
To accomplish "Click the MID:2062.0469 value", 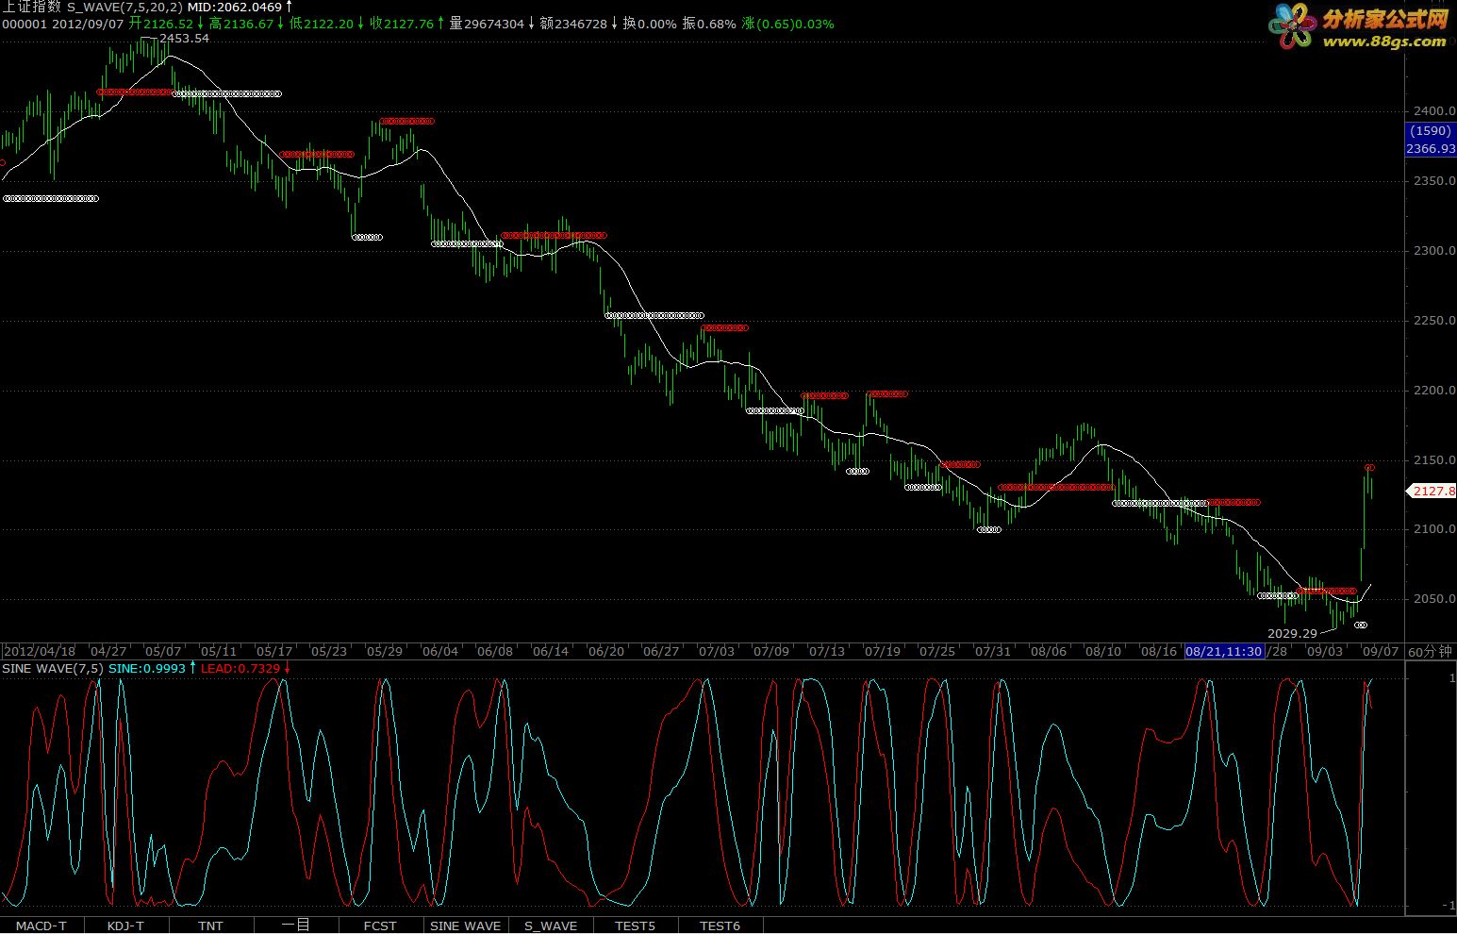I will pyautogui.click(x=235, y=7).
